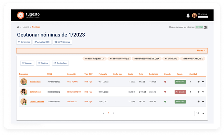
Task: Click Nº seleccionados (0) badge
Action: 119,59
